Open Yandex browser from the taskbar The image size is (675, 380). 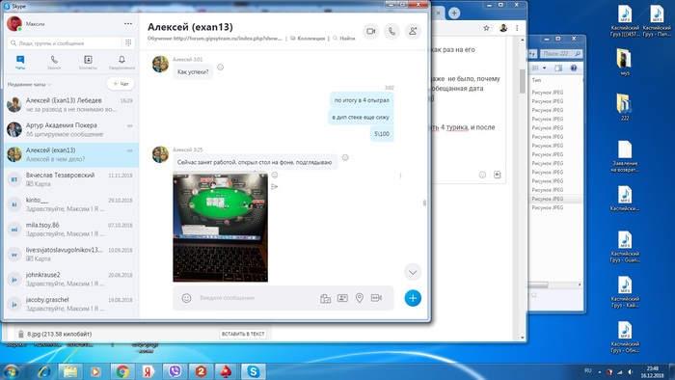click(x=148, y=371)
